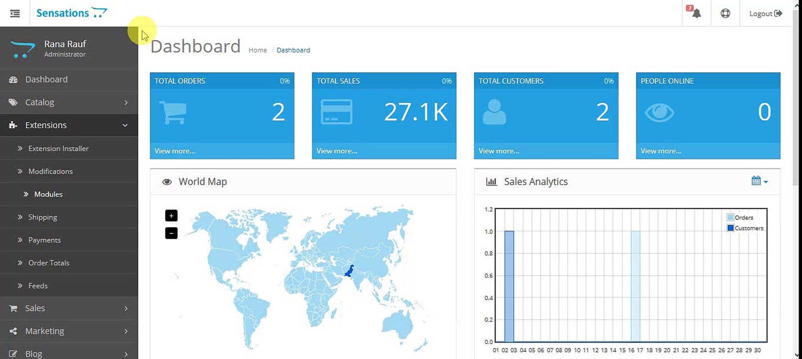The height and width of the screenshot is (359, 802).
Task: Click the Sales Analytics bar chart icon
Action: (491, 182)
